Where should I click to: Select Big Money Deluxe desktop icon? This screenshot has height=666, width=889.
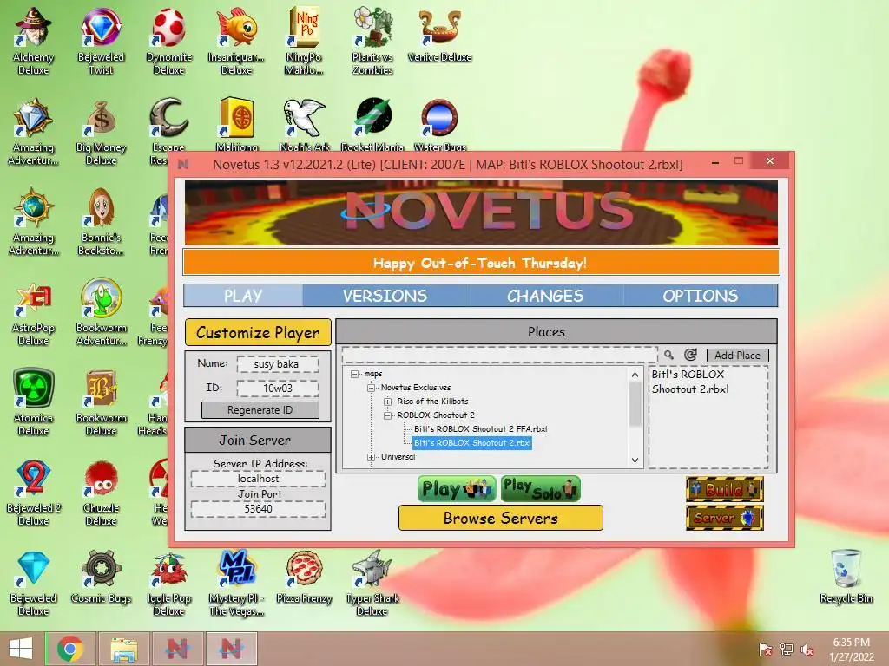[x=101, y=132]
